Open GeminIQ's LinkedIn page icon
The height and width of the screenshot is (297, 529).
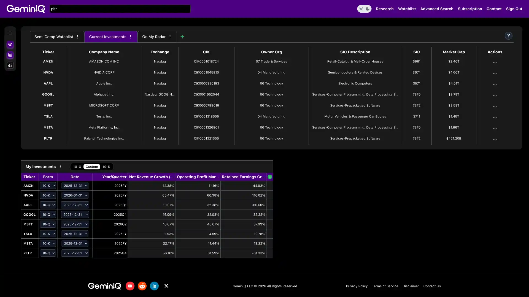(x=154, y=286)
